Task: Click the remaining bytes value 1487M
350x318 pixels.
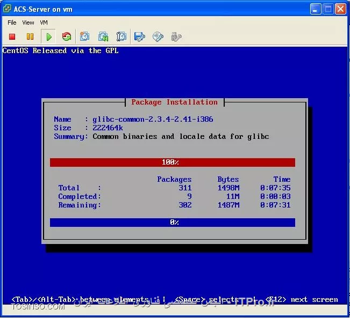Action: [228, 205]
